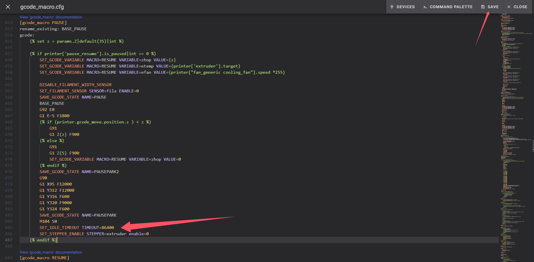Place cursor on SET_IDLE_TIMEOUT TIMEOUT=86400 line
The width and height of the screenshot is (534, 262).
[x=77, y=228]
